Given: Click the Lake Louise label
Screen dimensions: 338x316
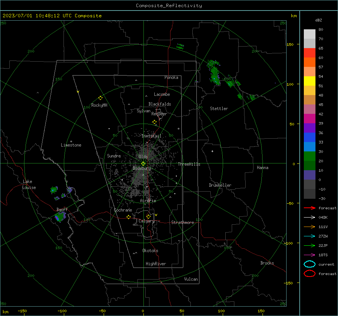Looking at the screenshot, I should [29, 184].
